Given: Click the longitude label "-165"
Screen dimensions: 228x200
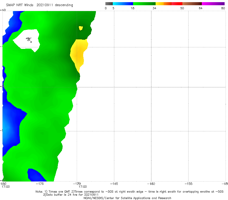Looking at the screenshot, I should pos(114,184).
